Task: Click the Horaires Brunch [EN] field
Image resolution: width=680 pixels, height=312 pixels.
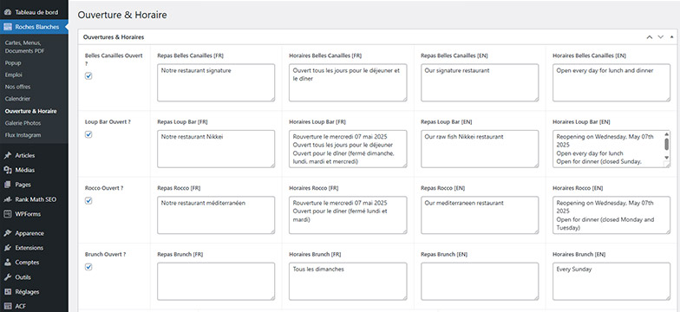Action: click(x=611, y=282)
